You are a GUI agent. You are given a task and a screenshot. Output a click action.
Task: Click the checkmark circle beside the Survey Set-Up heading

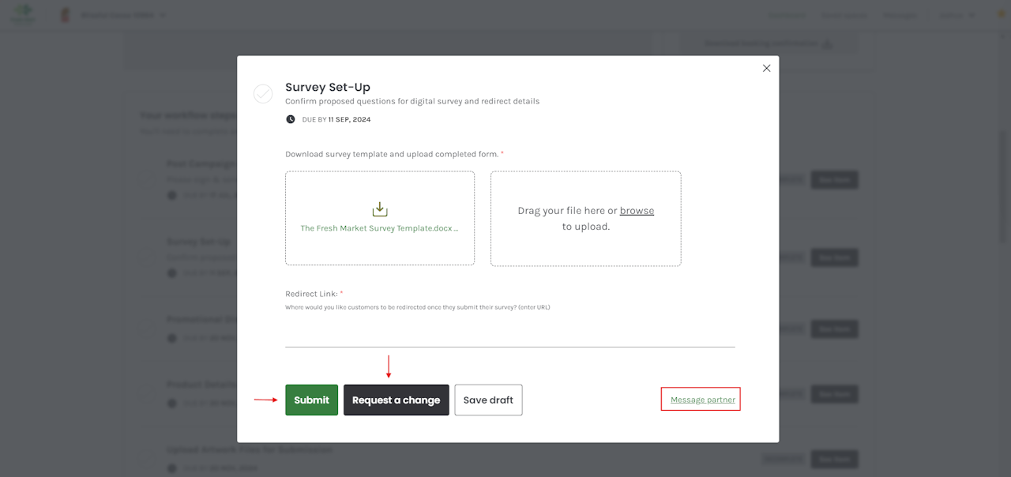click(263, 94)
